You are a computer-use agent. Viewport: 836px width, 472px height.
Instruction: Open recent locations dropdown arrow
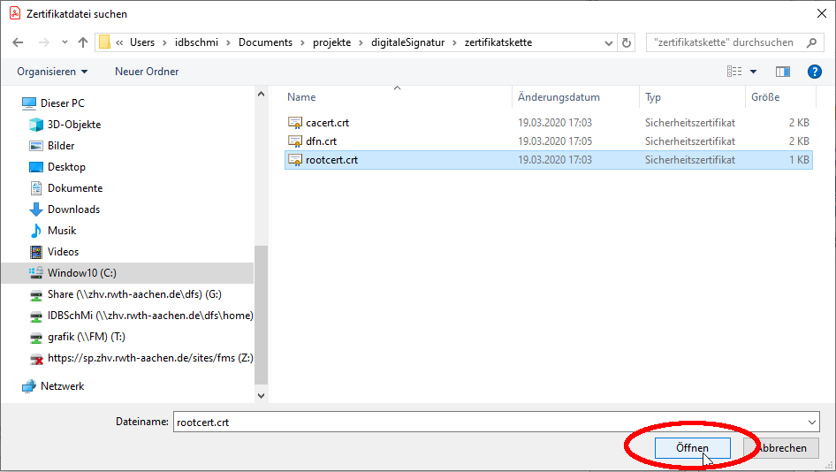click(x=65, y=42)
